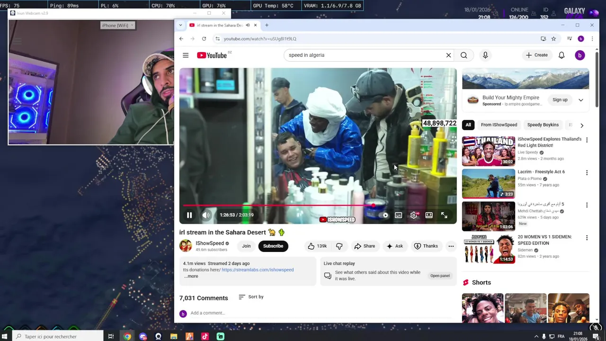Open Task View in the taskbar

[x=111, y=337]
